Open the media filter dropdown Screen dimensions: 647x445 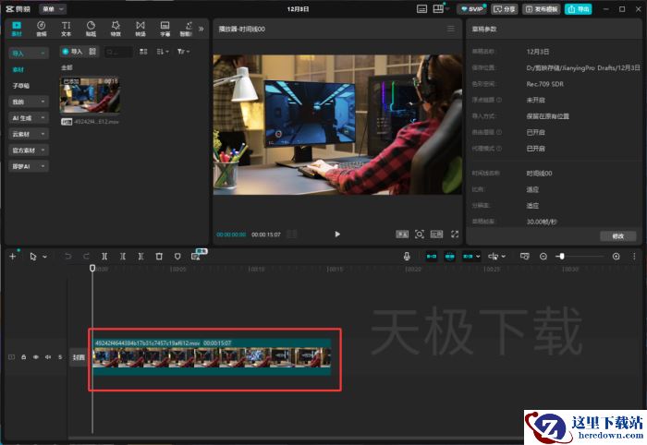click(x=183, y=52)
